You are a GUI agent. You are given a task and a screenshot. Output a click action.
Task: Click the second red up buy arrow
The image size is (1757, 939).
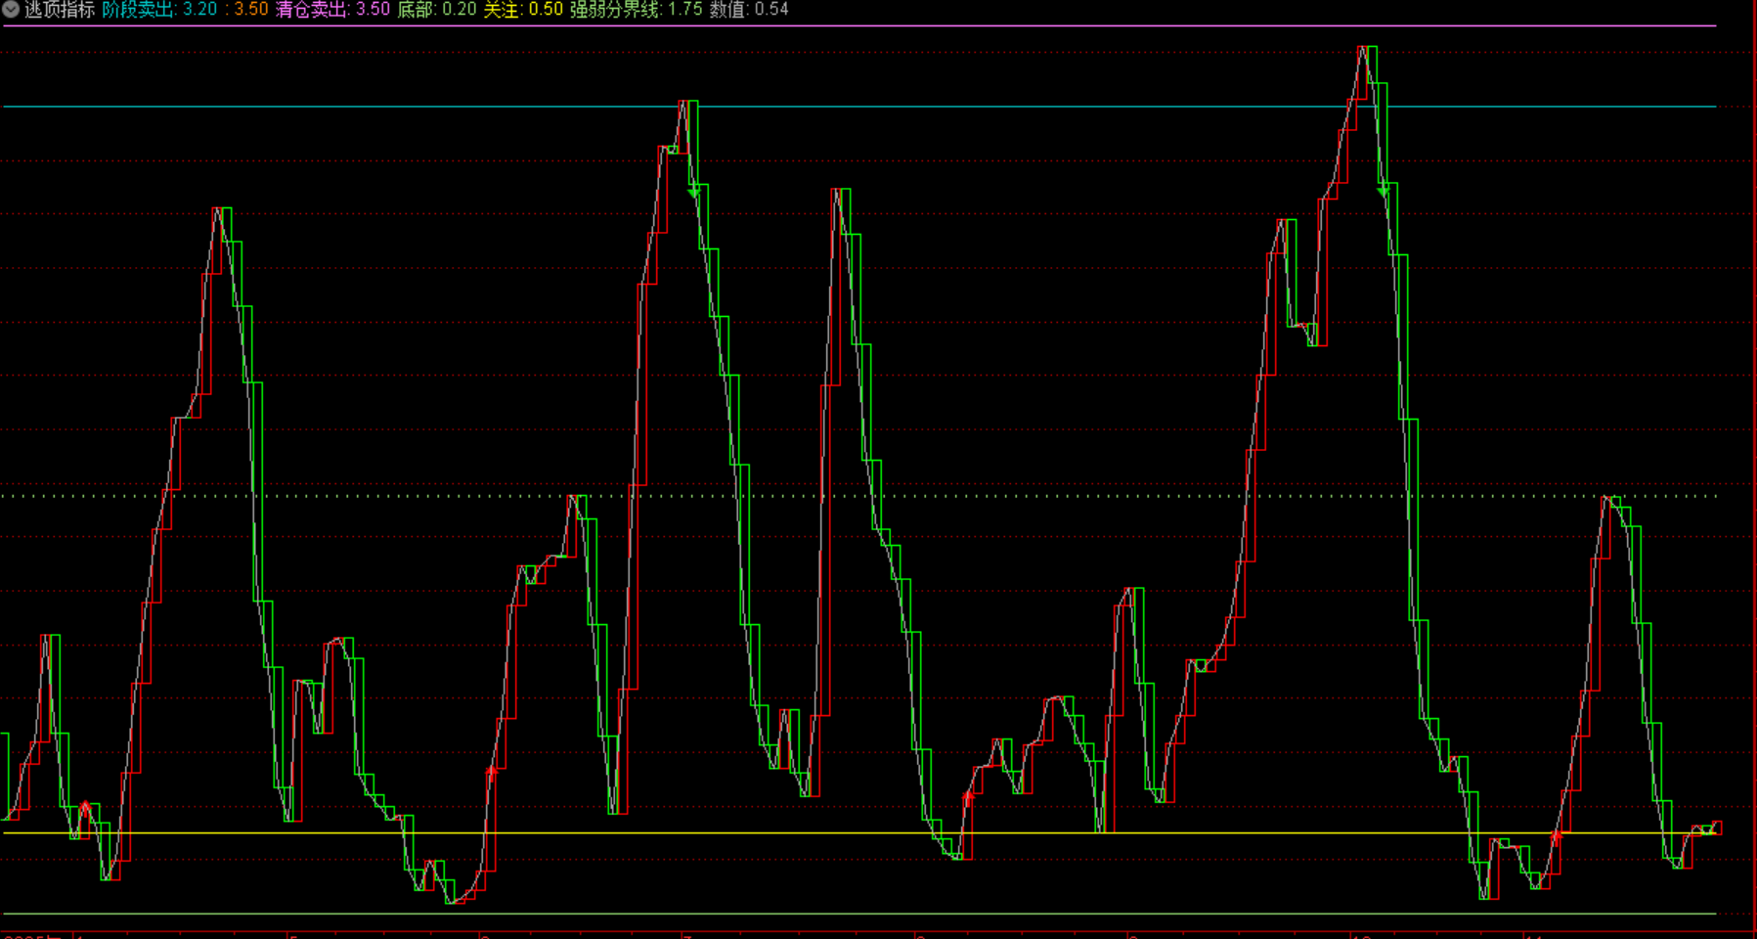[492, 773]
